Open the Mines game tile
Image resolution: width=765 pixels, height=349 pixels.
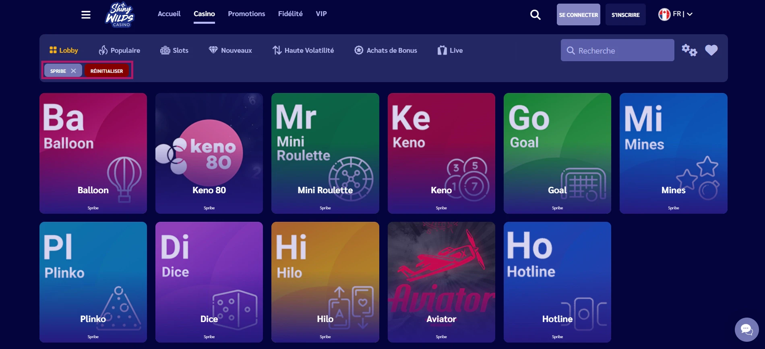pos(673,153)
